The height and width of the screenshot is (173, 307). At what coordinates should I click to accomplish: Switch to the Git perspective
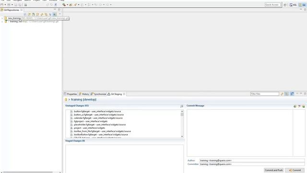[x=302, y=5]
